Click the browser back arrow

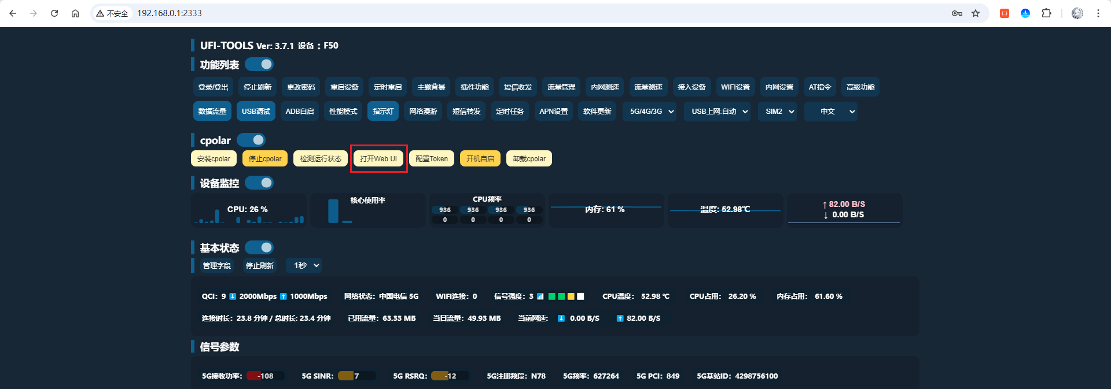point(13,13)
